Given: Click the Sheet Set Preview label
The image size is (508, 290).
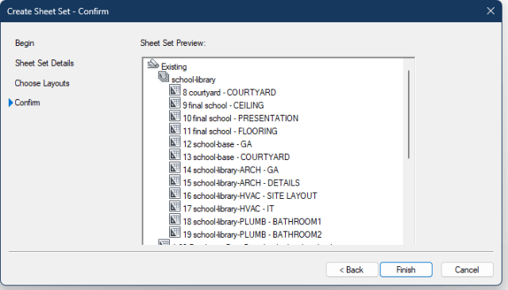Looking at the screenshot, I should click(173, 43).
